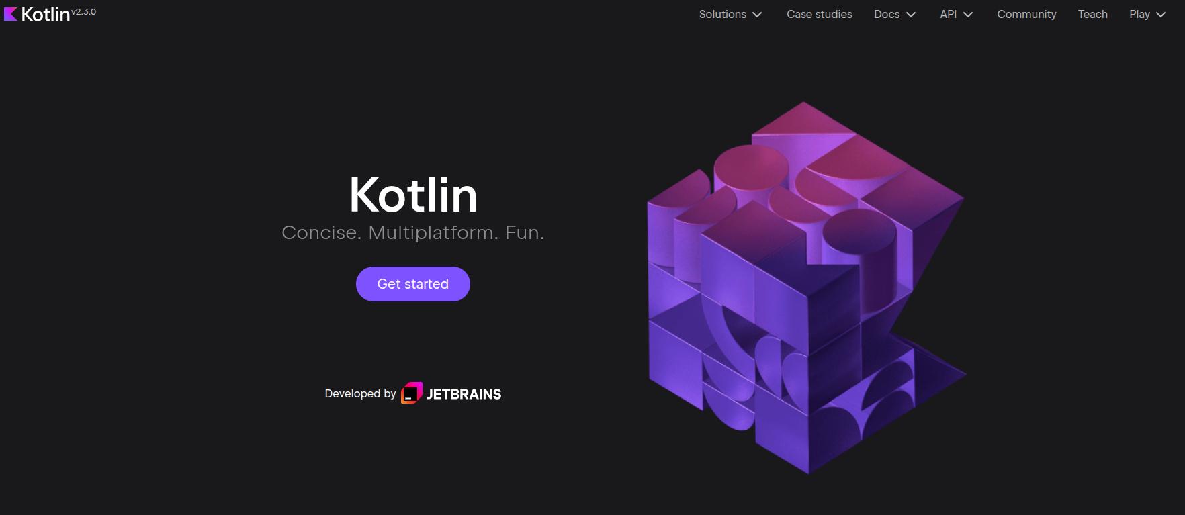Go to the Community page
This screenshot has width=1185, height=515.
(1026, 14)
